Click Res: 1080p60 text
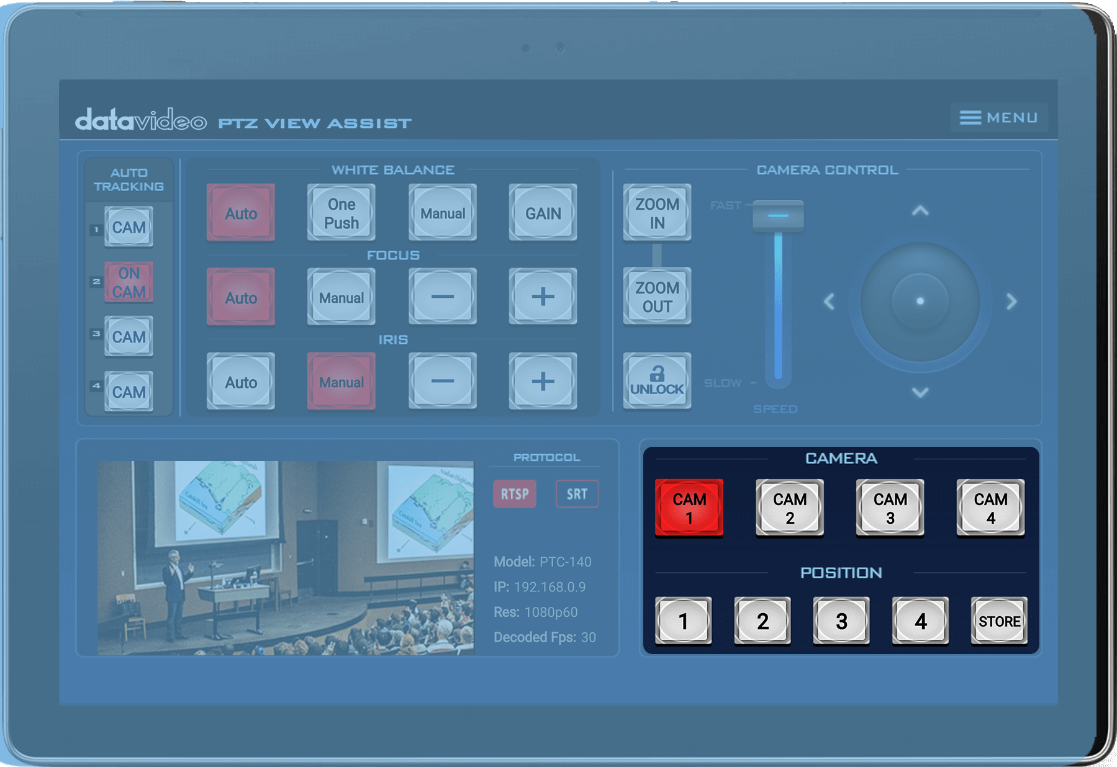1117x767 pixels. [536, 612]
